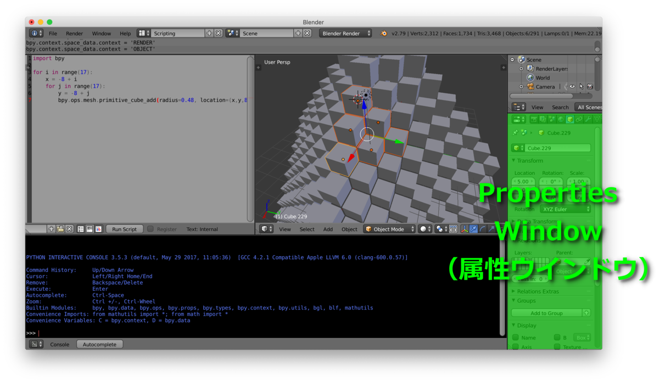This screenshot has width=659, height=383.
Task: Enable the Name display checkbox
Action: pyautogui.click(x=515, y=337)
